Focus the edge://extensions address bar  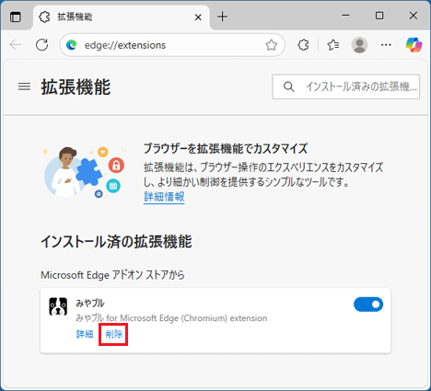pos(172,45)
